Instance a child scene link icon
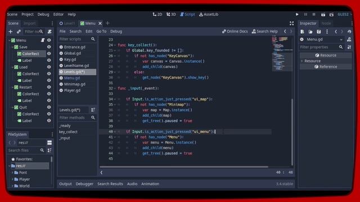The image size is (360, 202). 19,31
